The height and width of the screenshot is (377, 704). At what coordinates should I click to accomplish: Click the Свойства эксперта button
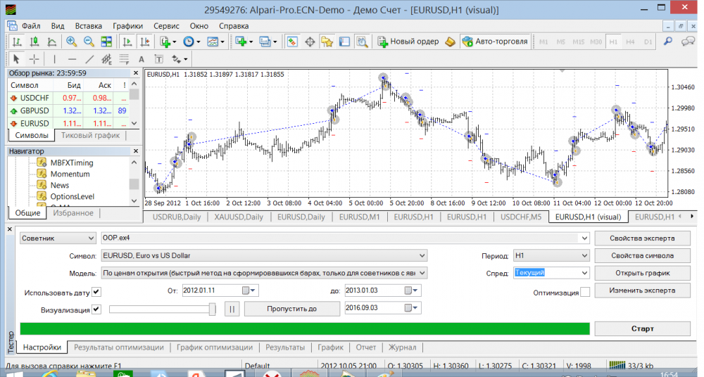tap(642, 238)
